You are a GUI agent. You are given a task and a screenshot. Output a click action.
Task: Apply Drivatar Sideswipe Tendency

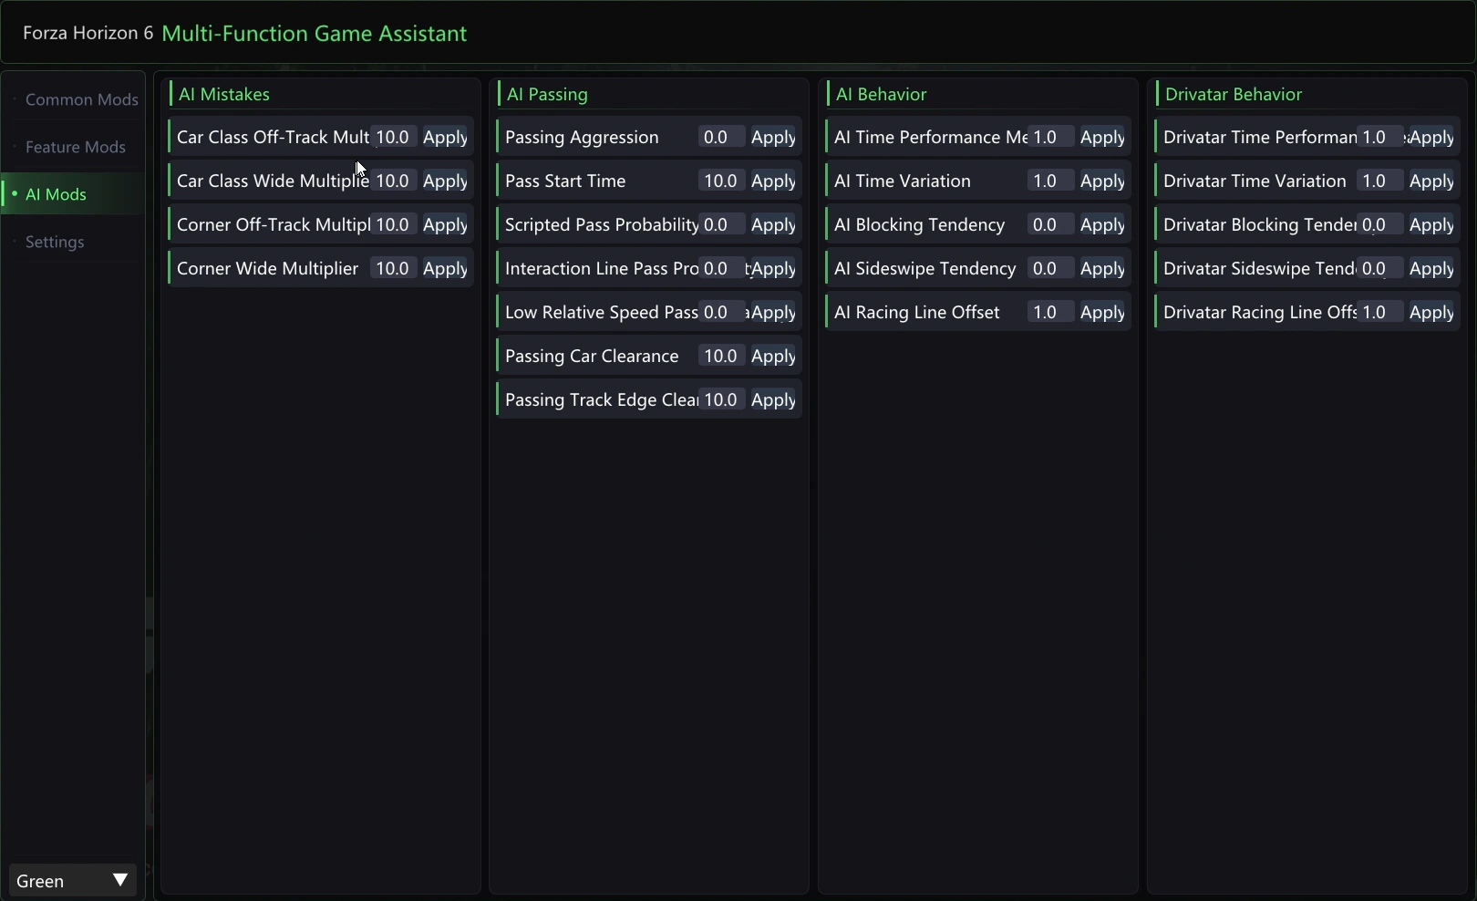coord(1431,268)
